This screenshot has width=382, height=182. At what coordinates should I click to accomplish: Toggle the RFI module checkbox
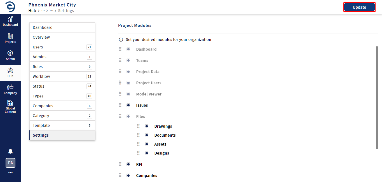pos(128,164)
